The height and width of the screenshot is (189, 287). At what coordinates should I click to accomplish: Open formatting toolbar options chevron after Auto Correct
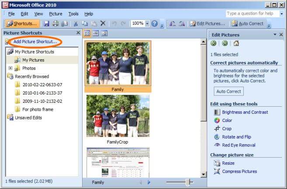[x=269, y=26]
